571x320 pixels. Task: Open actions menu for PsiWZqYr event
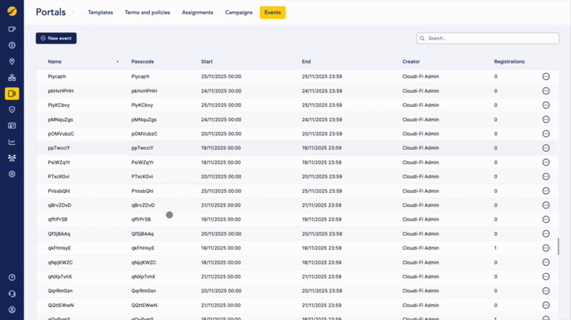click(546, 162)
